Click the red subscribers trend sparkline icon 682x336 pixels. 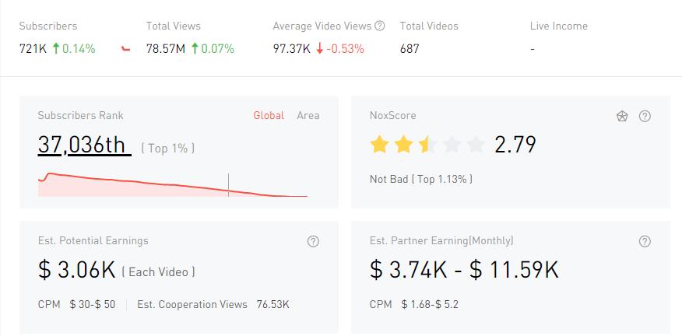point(125,49)
